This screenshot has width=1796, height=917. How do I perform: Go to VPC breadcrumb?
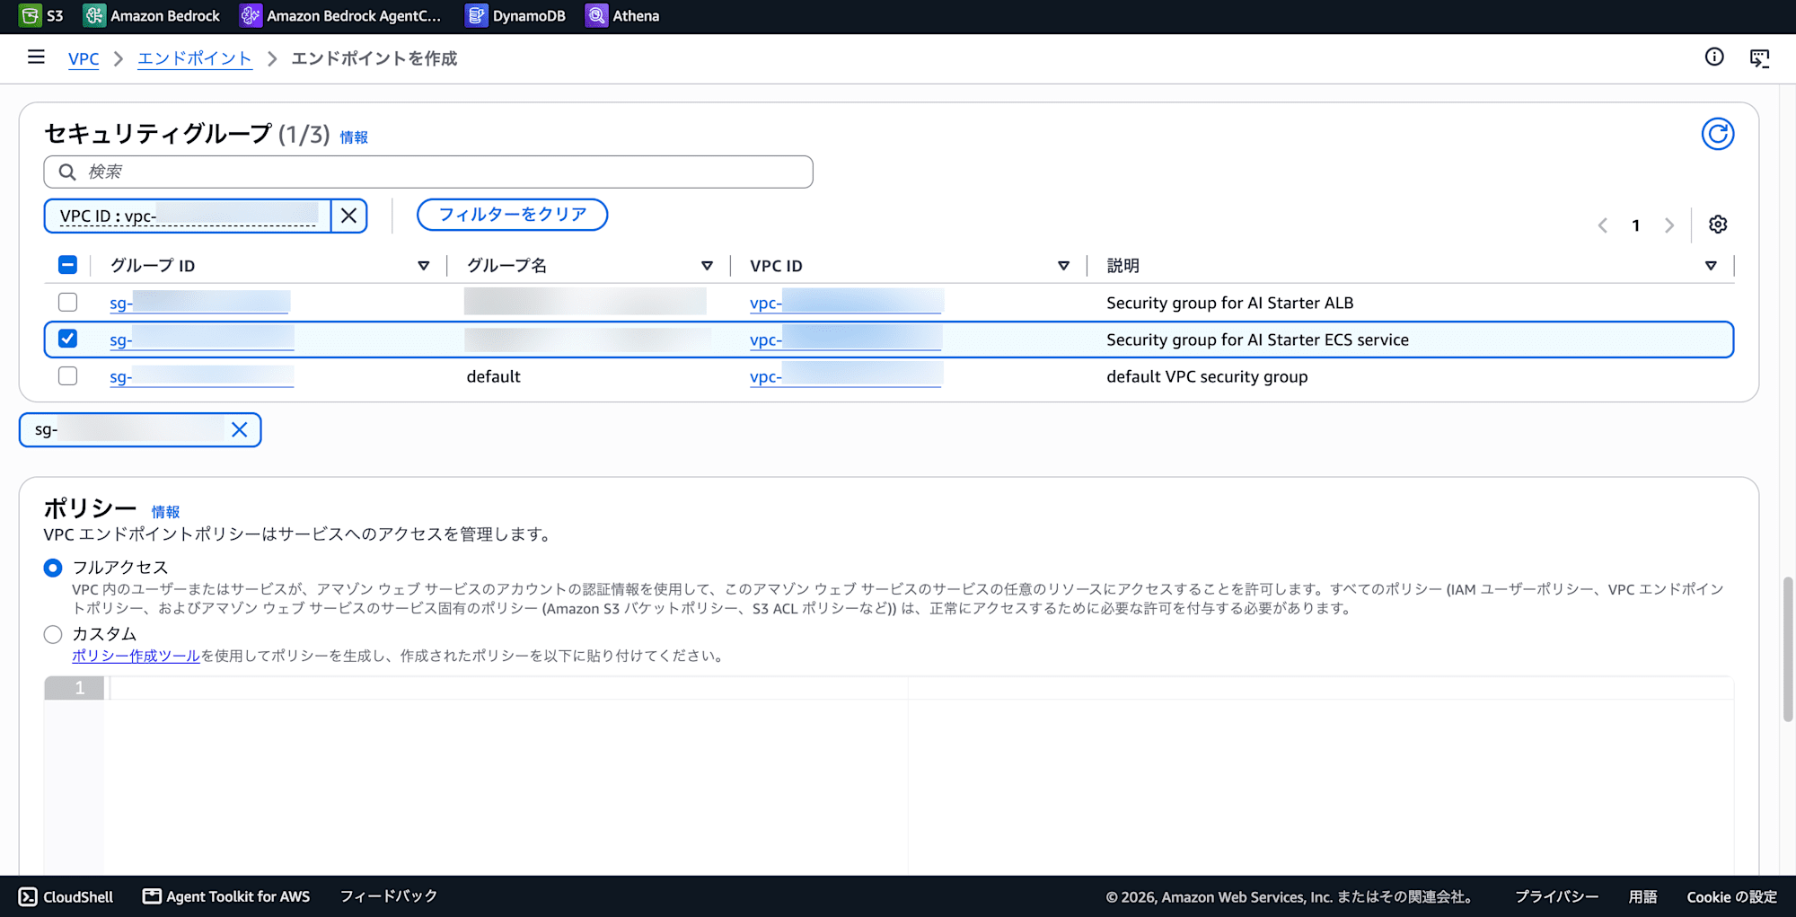tap(84, 58)
